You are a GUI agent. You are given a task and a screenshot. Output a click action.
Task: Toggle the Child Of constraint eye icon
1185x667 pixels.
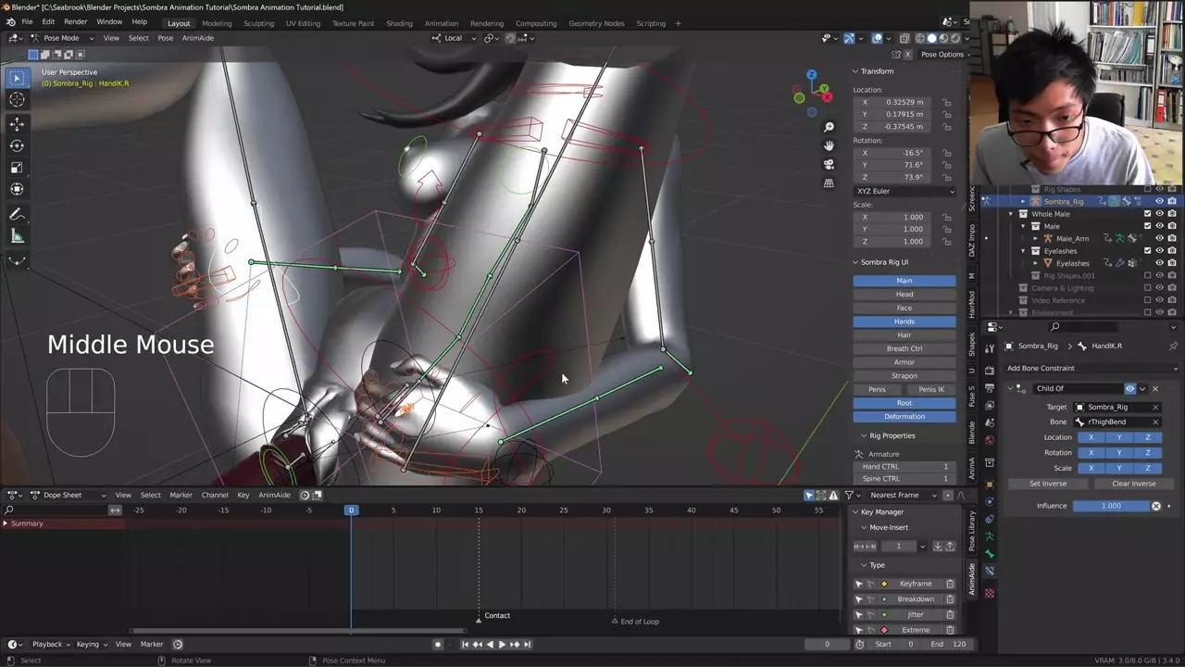point(1129,389)
